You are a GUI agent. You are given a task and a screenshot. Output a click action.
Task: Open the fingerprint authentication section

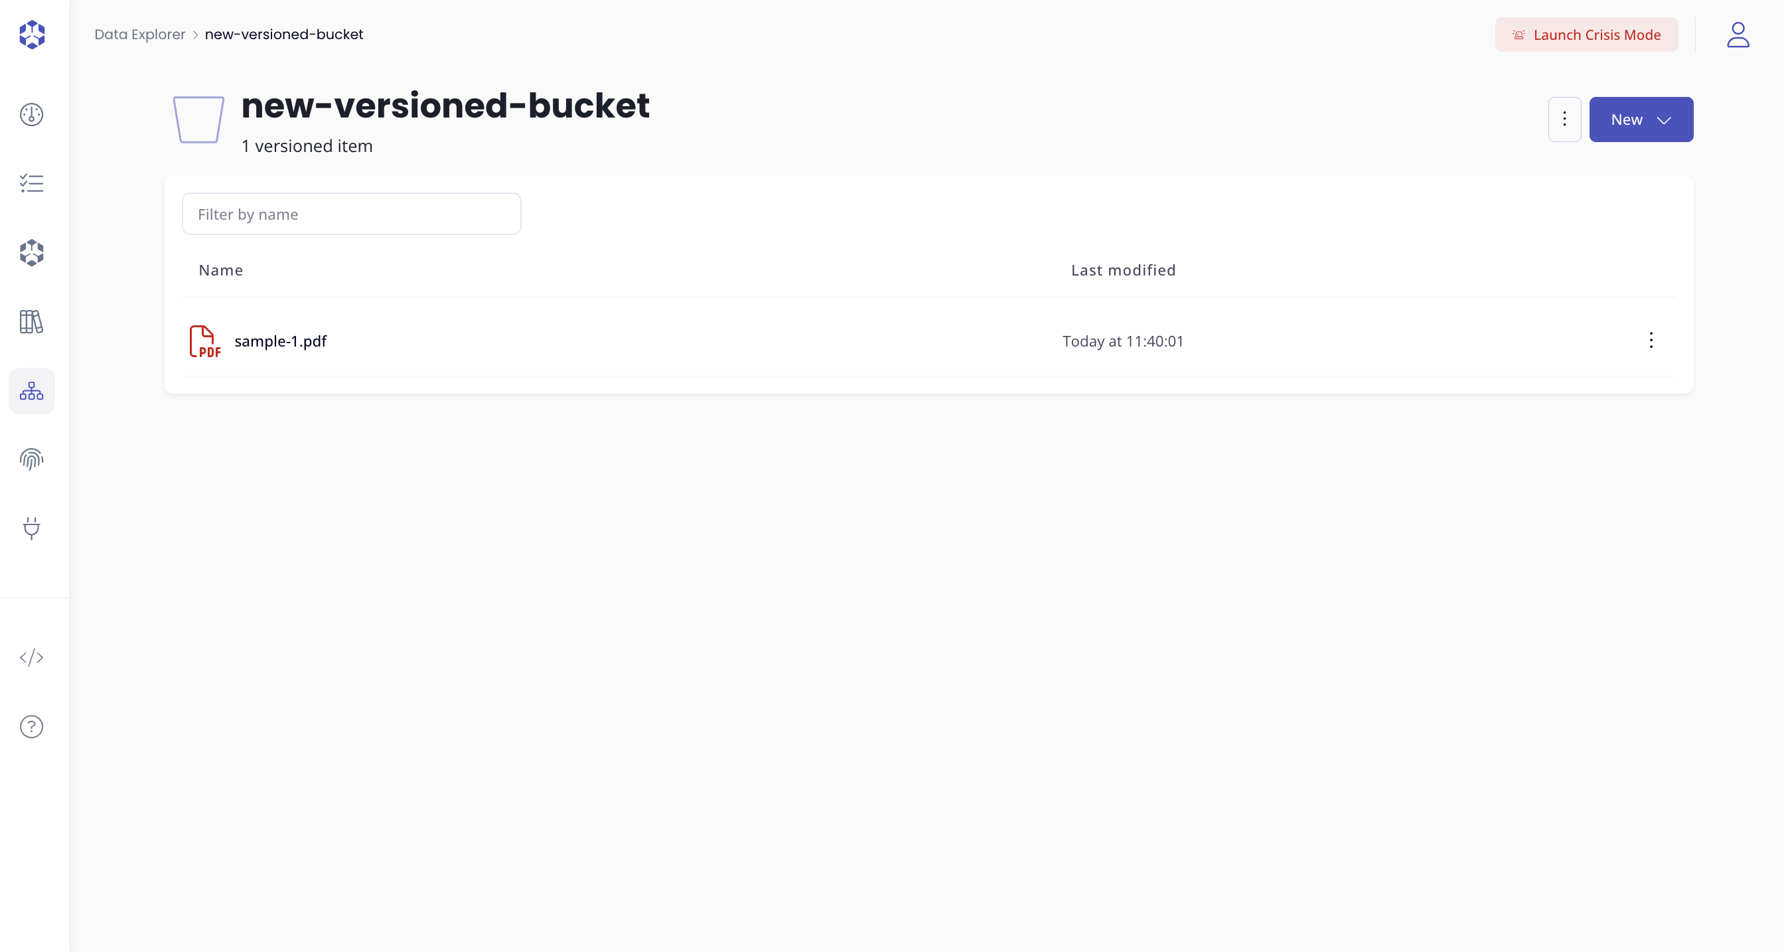click(x=31, y=459)
